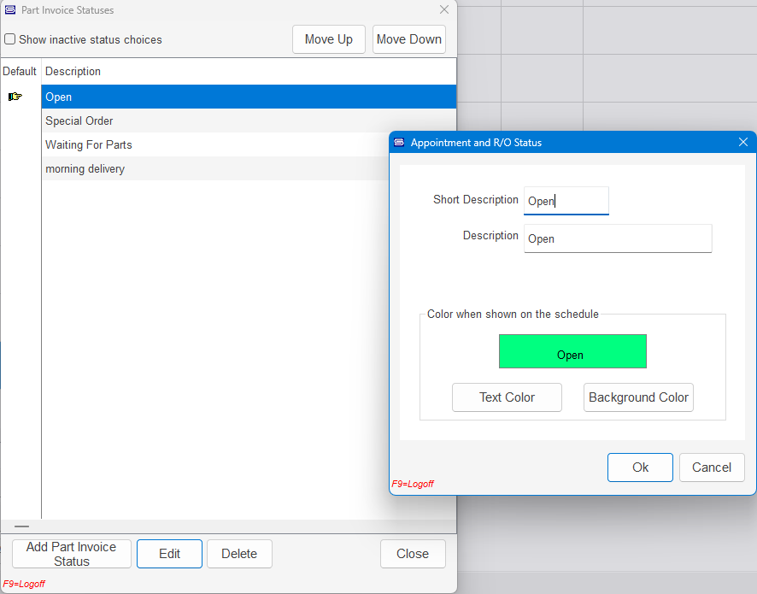The width and height of the screenshot is (757, 594).
Task: Click the green Open color preview swatch
Action: 572,351
